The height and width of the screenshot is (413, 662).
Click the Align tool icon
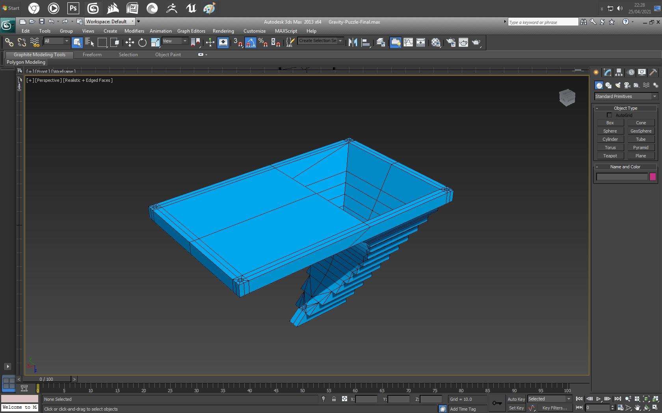pyautogui.click(x=366, y=42)
